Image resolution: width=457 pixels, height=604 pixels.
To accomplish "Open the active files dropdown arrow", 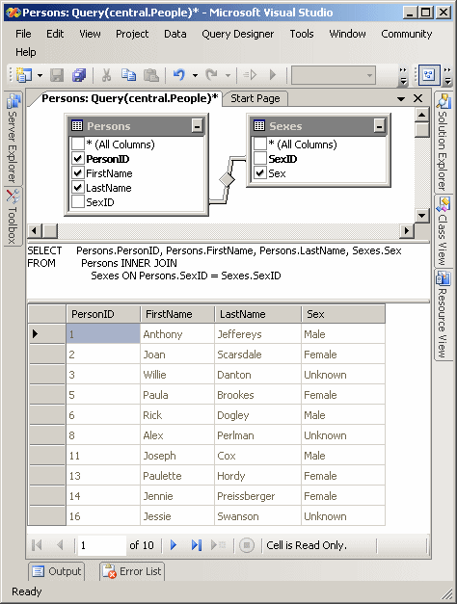I will point(401,99).
